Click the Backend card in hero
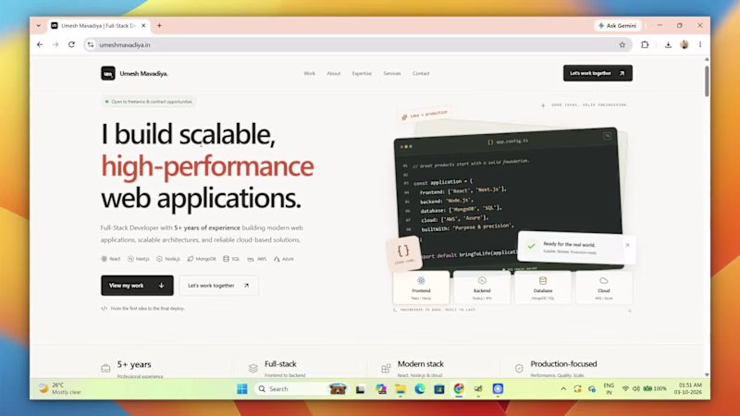 [482, 288]
